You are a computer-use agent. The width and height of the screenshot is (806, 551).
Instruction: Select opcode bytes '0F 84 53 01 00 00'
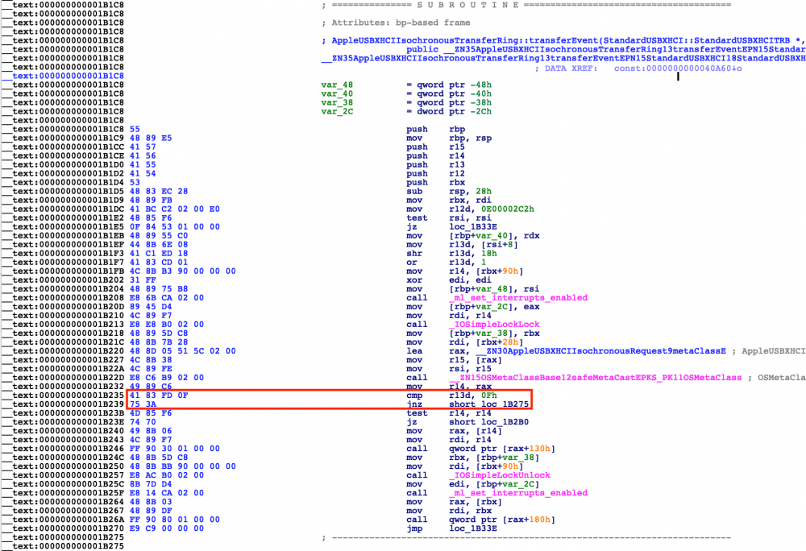click(175, 227)
